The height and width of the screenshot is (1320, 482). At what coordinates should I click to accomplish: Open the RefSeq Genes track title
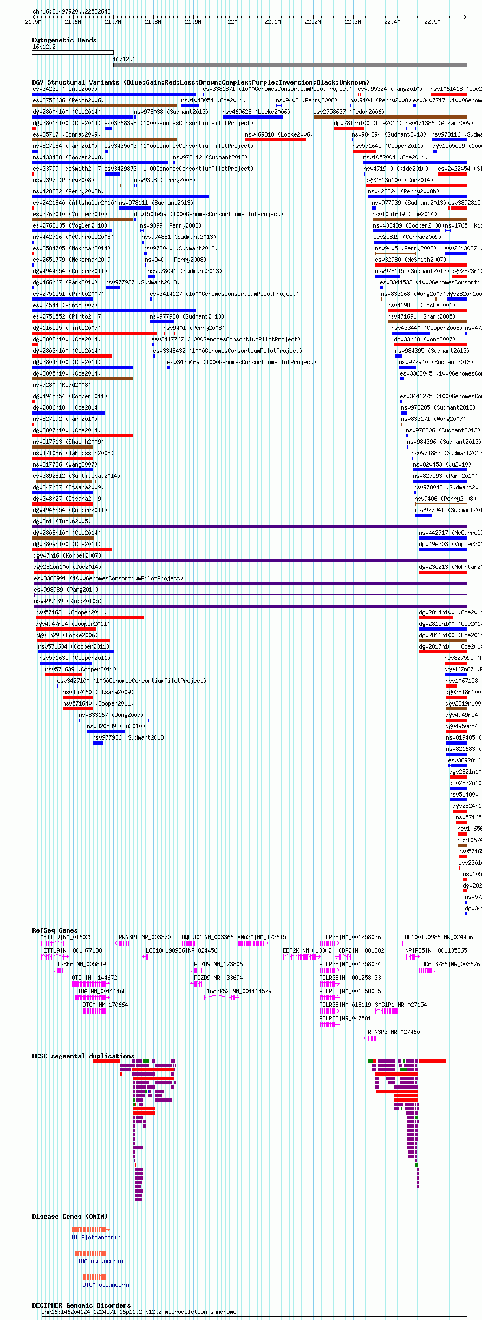coord(55,930)
